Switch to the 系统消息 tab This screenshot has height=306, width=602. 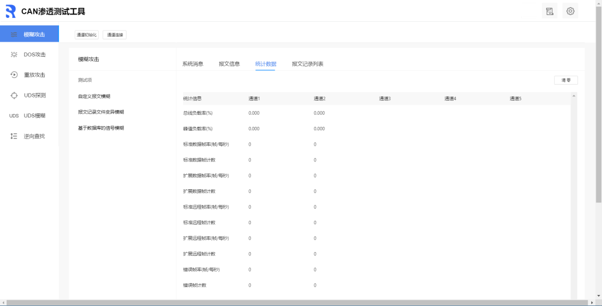192,64
